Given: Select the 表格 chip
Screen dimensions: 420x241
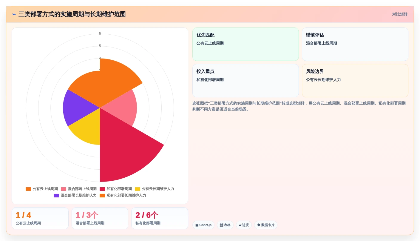Looking at the screenshot, I should [225, 225].
